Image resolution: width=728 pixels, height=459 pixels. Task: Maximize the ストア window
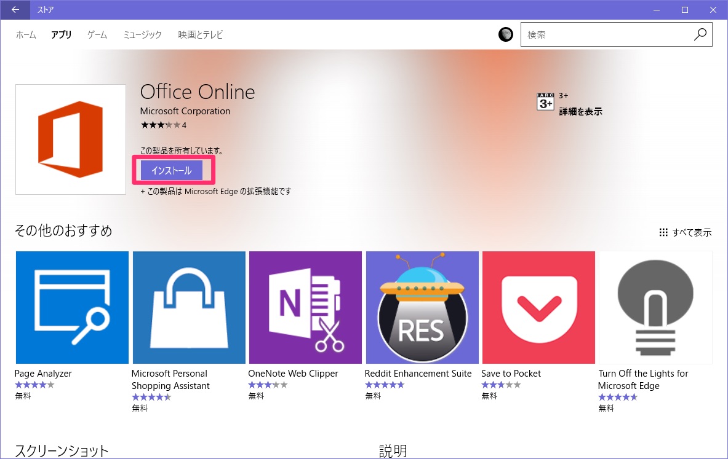[685, 10]
